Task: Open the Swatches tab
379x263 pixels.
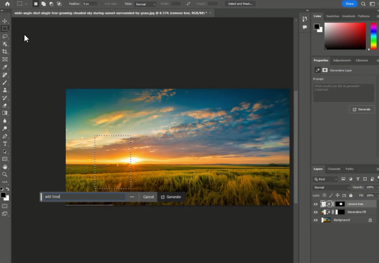Action: coord(332,16)
